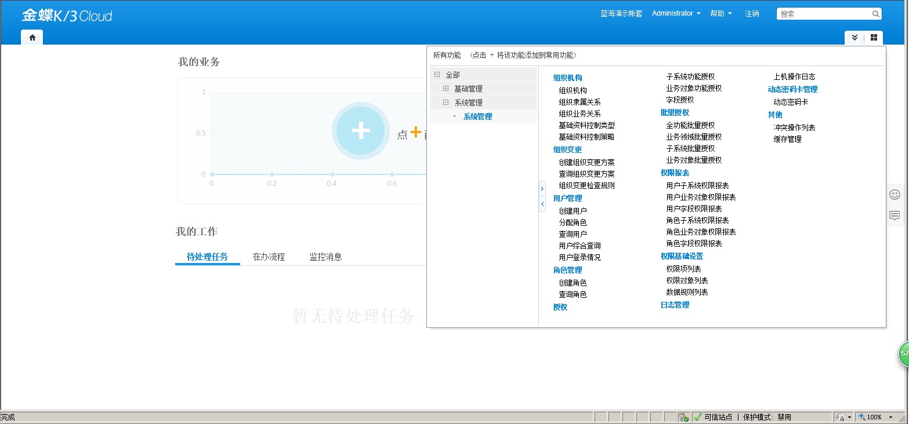Open 上机操作日志

click(x=794, y=76)
